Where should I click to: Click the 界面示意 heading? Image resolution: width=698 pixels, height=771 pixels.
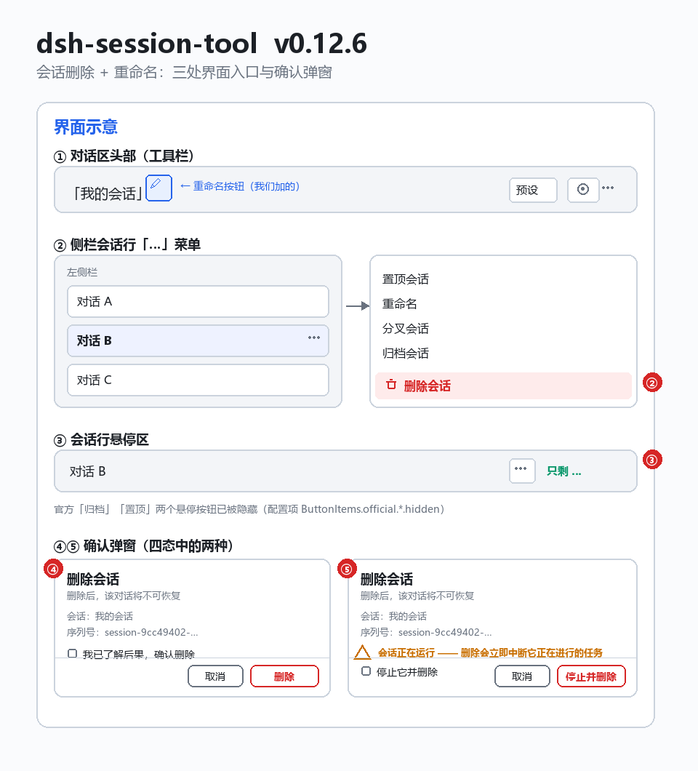[x=86, y=127]
